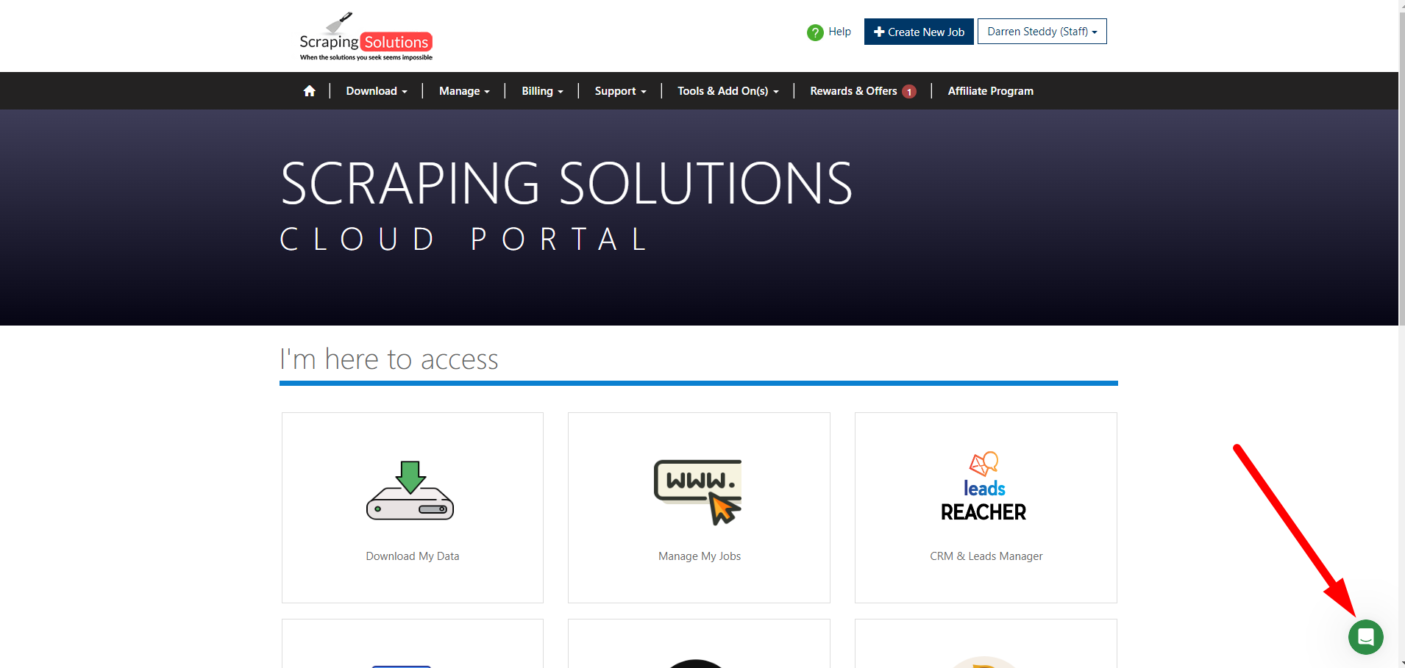Click the CLOUD PORTAL subtitle text

pos(463,240)
